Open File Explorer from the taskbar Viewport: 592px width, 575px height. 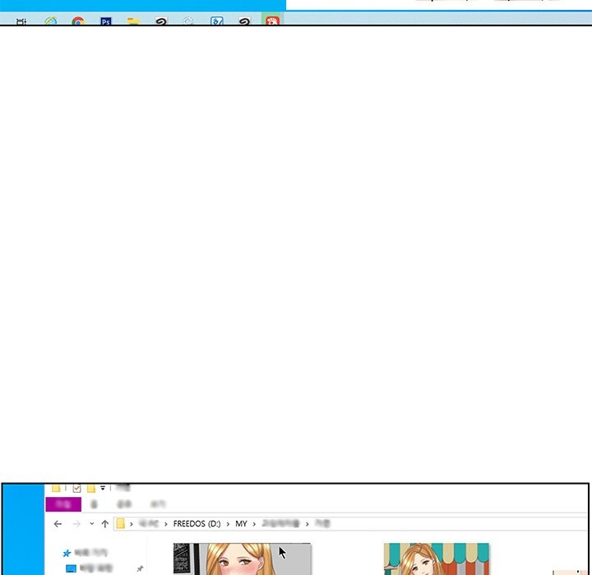[x=133, y=22]
